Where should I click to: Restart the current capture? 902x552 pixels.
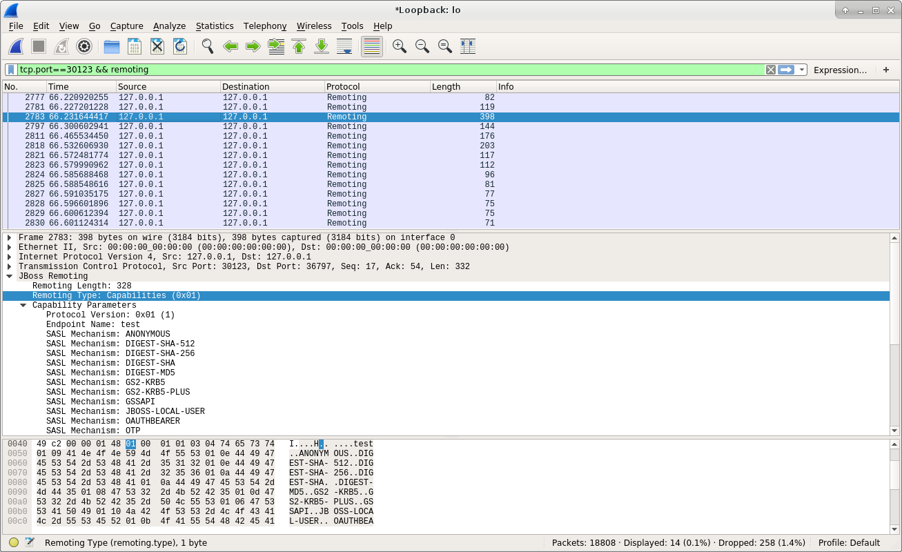click(61, 46)
